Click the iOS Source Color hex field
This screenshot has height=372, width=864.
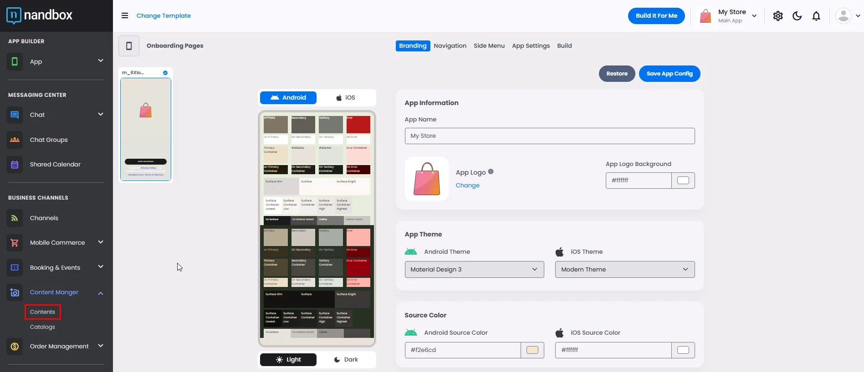613,350
